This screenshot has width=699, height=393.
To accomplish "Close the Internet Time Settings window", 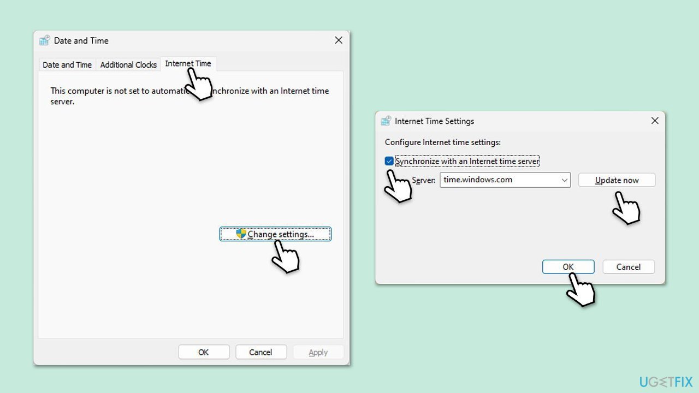I will [654, 121].
